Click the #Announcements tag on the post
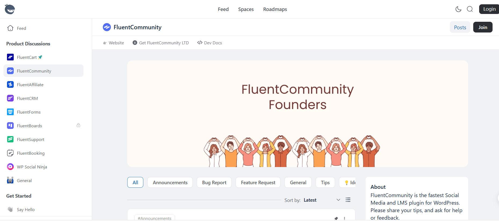 [155, 218]
